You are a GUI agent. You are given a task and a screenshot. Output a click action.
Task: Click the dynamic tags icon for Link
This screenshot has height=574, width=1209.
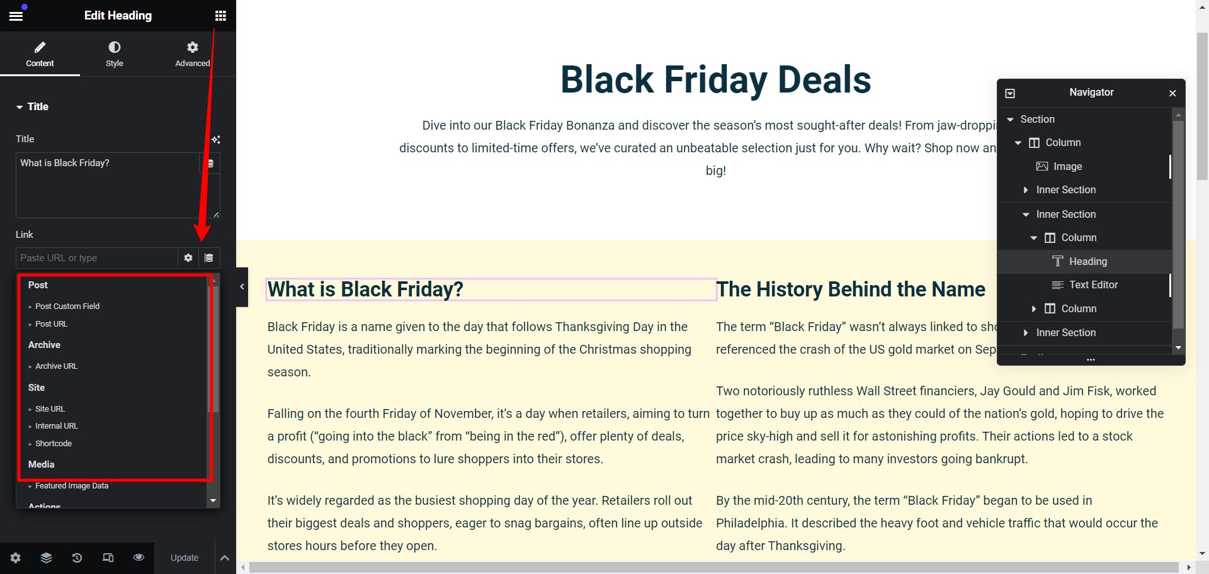tap(209, 258)
